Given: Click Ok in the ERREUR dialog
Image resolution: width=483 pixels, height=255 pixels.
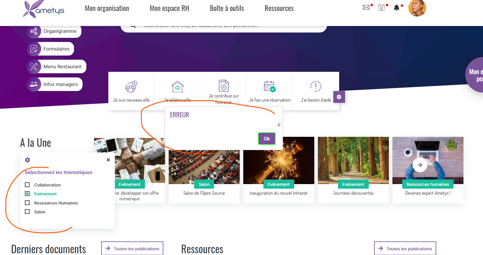Looking at the screenshot, I should 267,139.
